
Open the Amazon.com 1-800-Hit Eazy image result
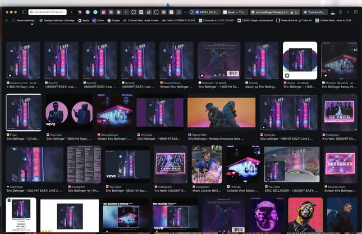(x=23, y=61)
